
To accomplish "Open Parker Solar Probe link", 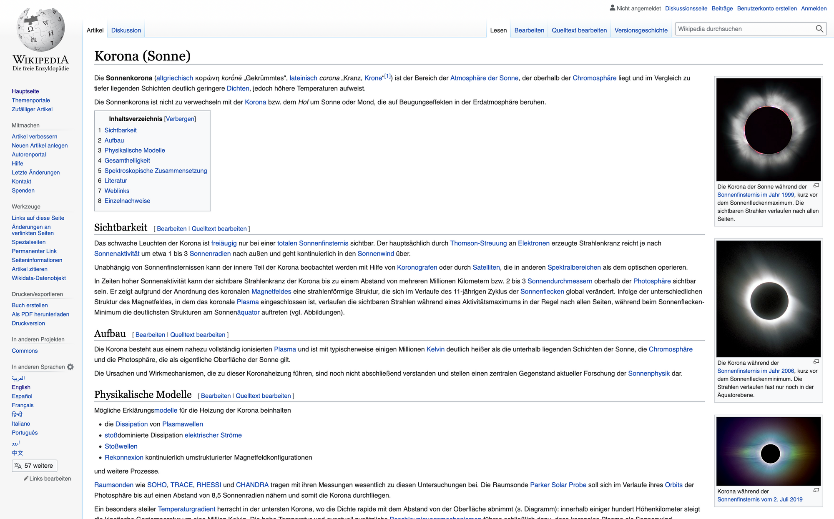I will click(558, 485).
